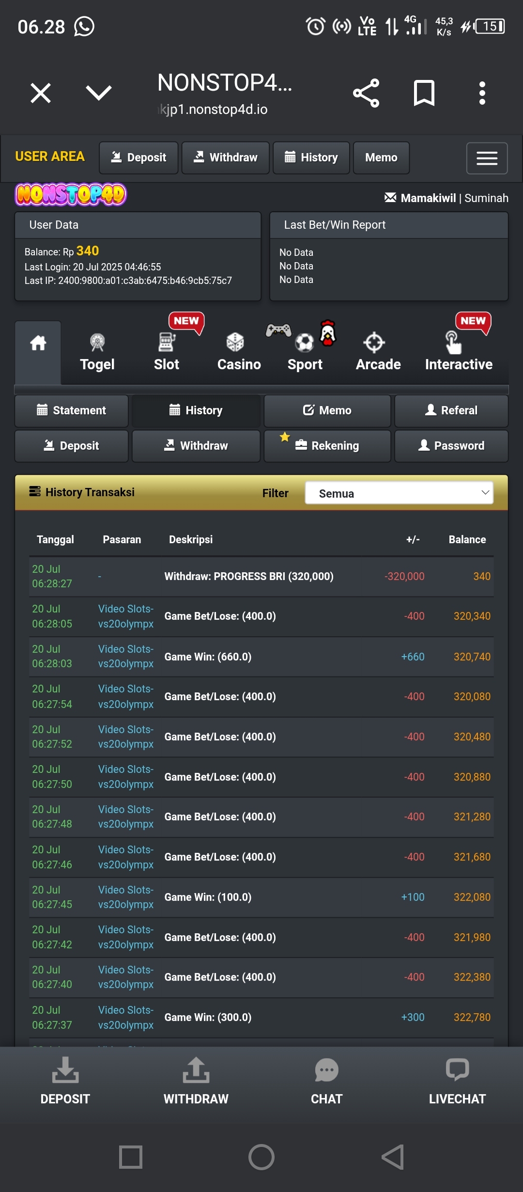The image size is (523, 1192).
Task: Click the Pasaran column header
Action: point(122,540)
